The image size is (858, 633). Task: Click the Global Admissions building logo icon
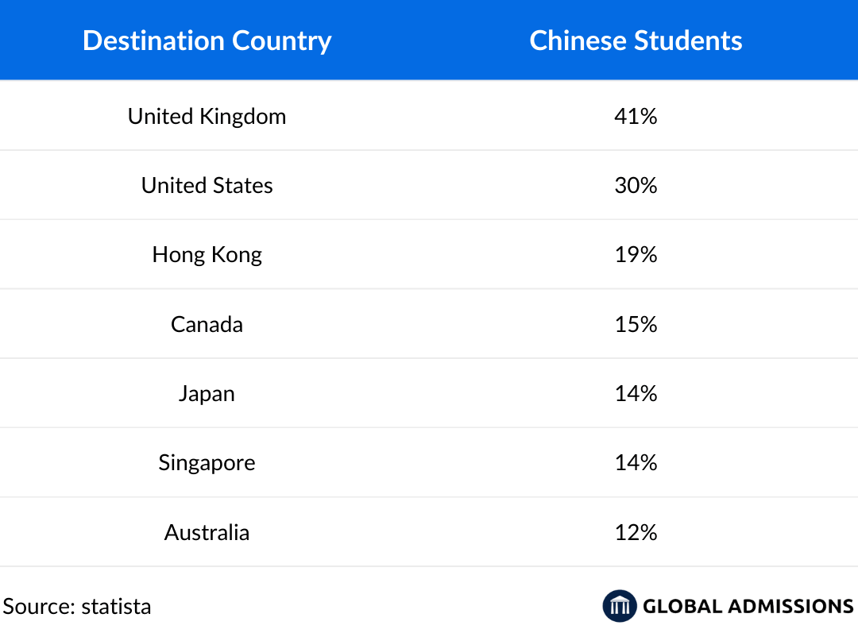[x=620, y=606]
